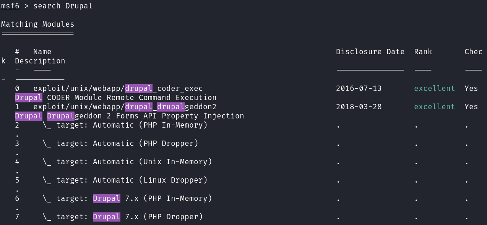
Task: Click the 'Matching Modules' heading
Action: (37, 24)
